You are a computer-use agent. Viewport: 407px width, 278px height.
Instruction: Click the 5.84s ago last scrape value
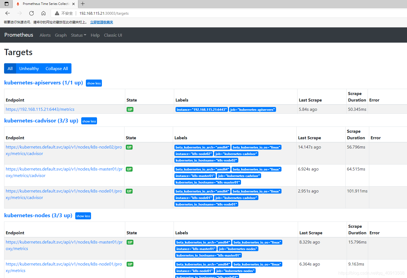pyautogui.click(x=308, y=109)
